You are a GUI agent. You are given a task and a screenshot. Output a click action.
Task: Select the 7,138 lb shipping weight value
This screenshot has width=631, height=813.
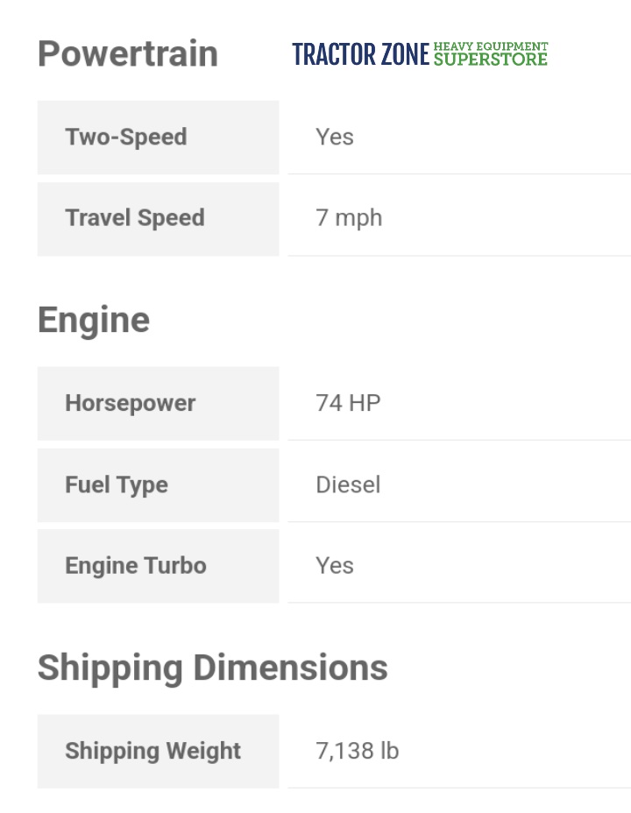click(x=358, y=752)
